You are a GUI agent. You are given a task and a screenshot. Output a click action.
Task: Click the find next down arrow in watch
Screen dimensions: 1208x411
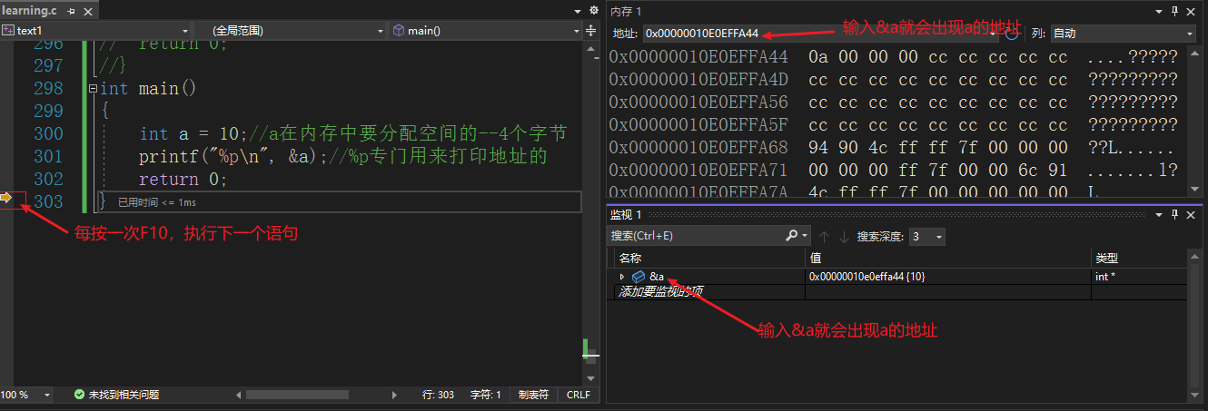coord(844,236)
